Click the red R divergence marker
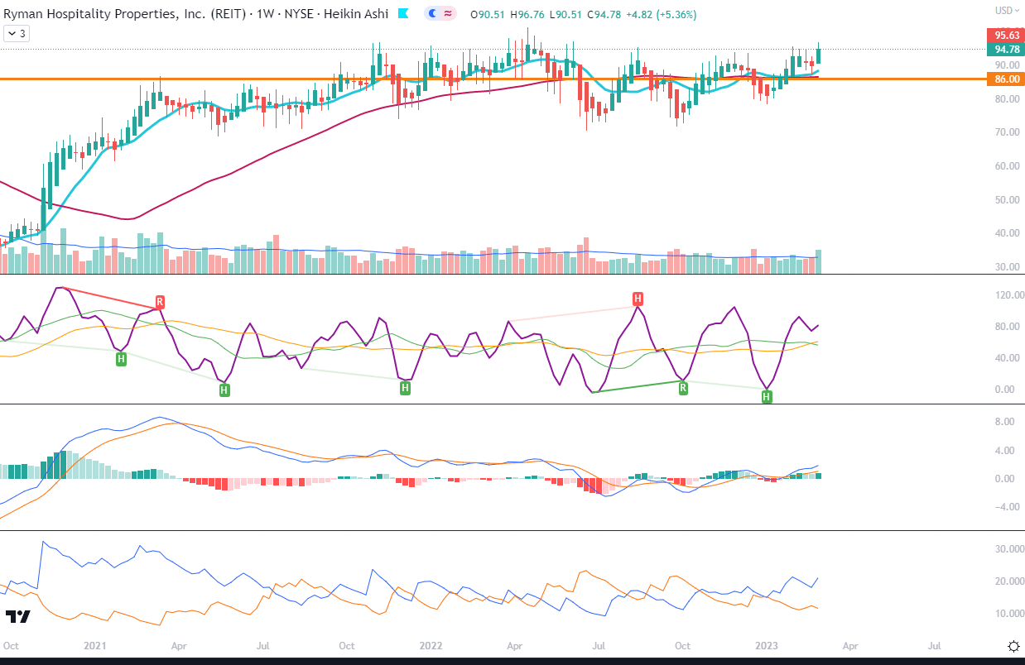1025x665 pixels. 160,301
